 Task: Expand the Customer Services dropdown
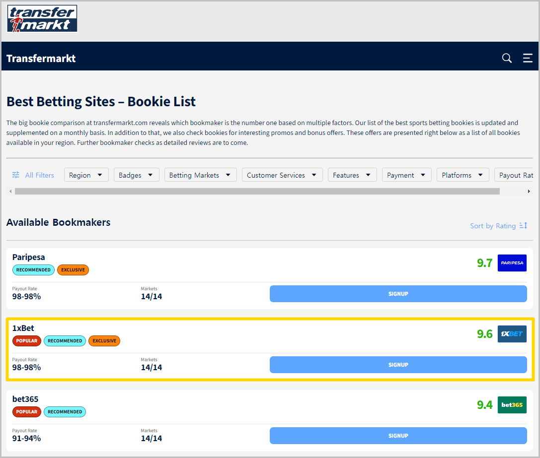coord(282,175)
